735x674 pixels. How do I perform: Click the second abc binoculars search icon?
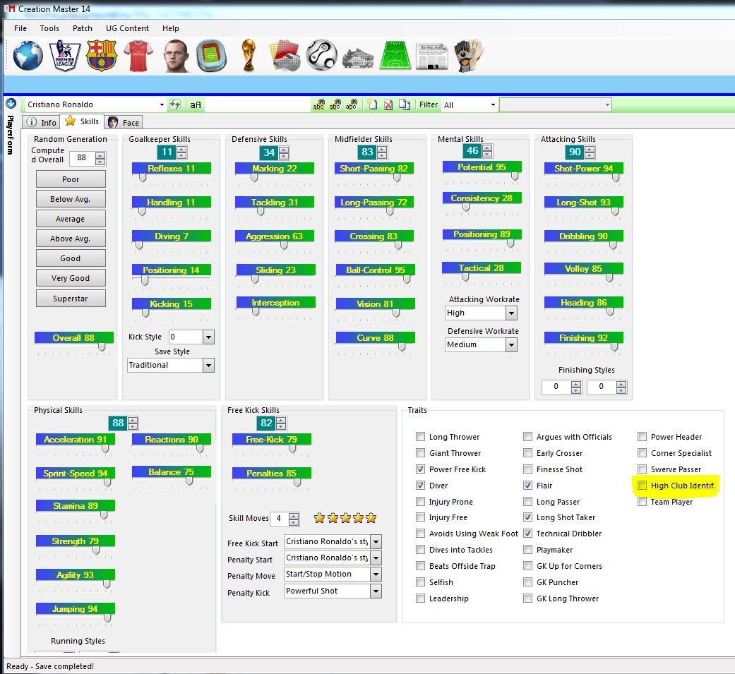pos(335,104)
